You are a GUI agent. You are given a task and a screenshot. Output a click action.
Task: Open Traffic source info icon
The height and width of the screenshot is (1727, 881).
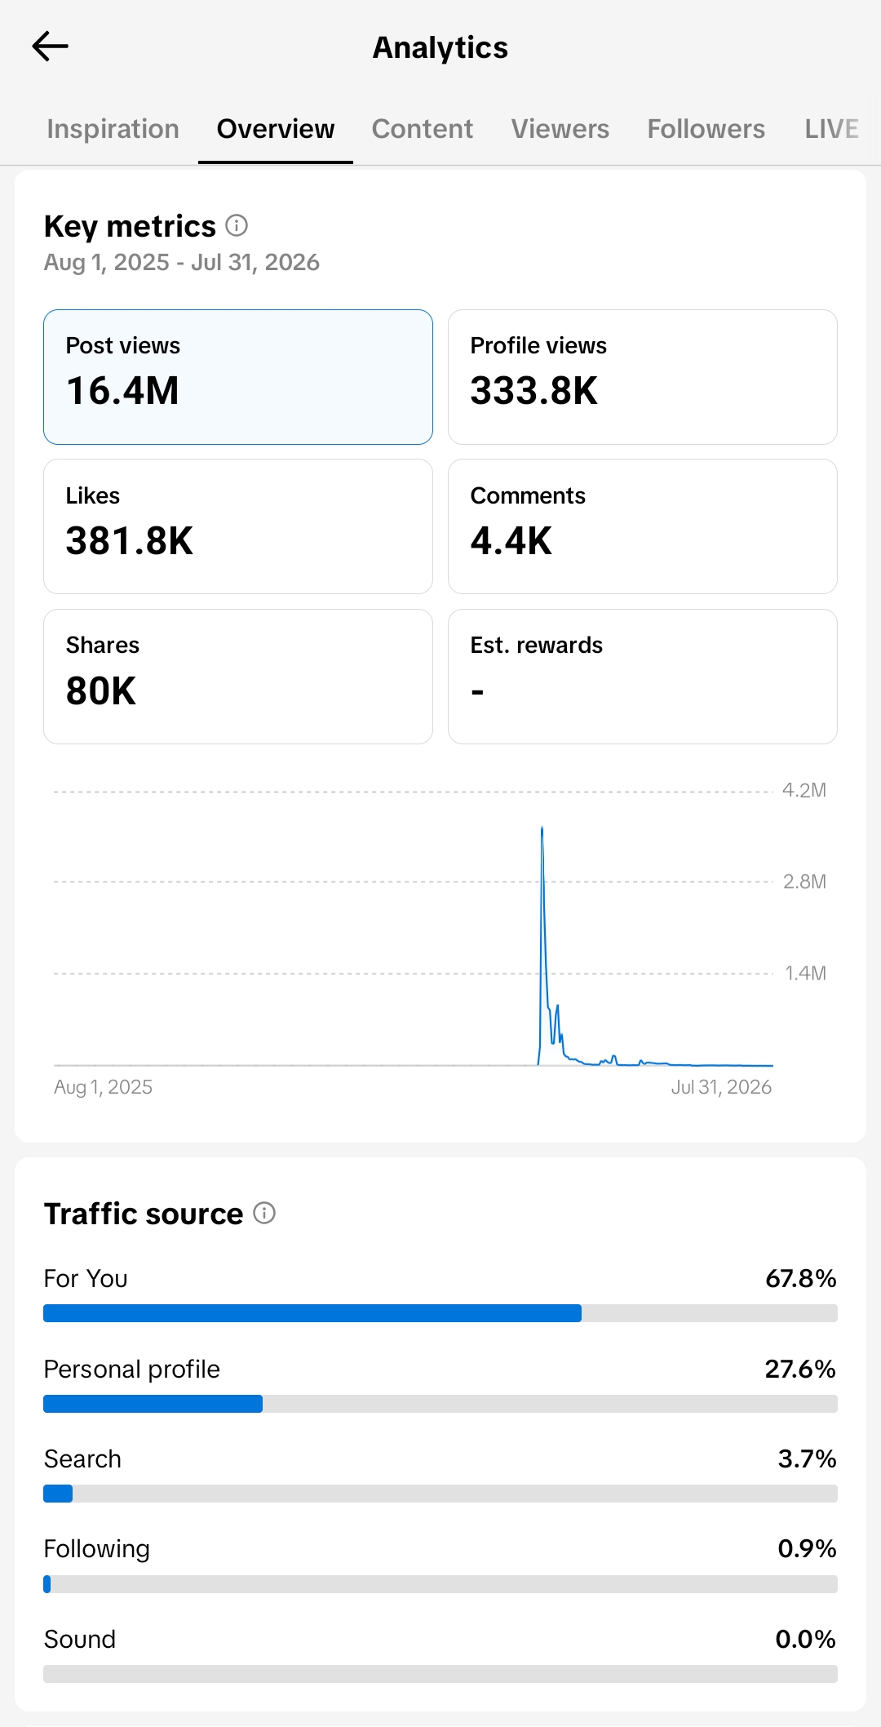264,1213
